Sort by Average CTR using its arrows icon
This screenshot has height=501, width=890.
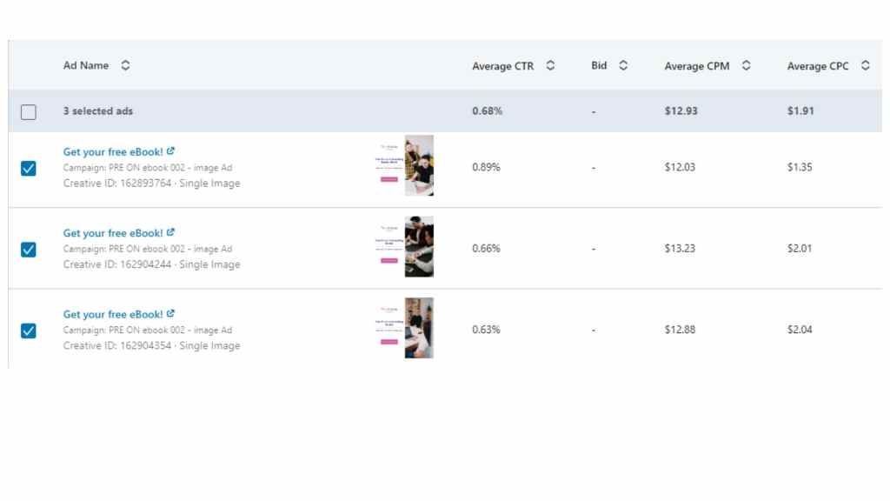coord(550,65)
